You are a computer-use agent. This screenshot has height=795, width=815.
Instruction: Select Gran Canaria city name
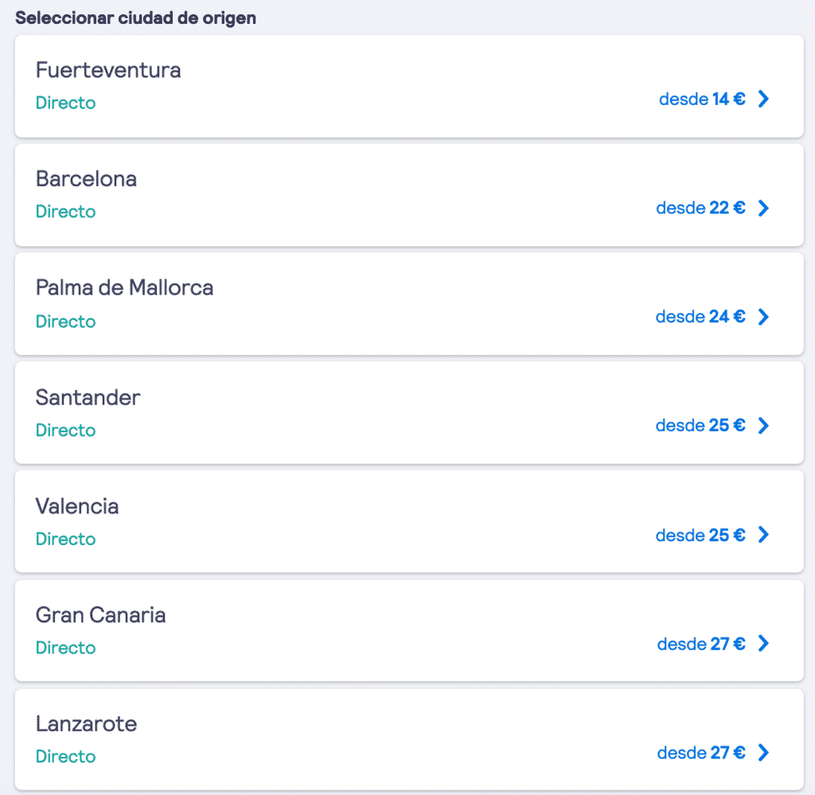click(101, 614)
